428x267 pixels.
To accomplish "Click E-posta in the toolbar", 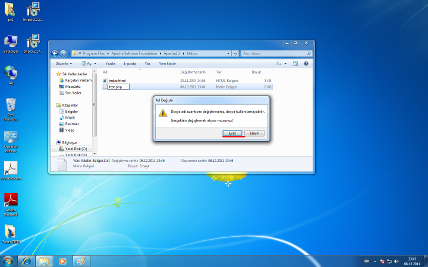I will pyautogui.click(x=130, y=63).
